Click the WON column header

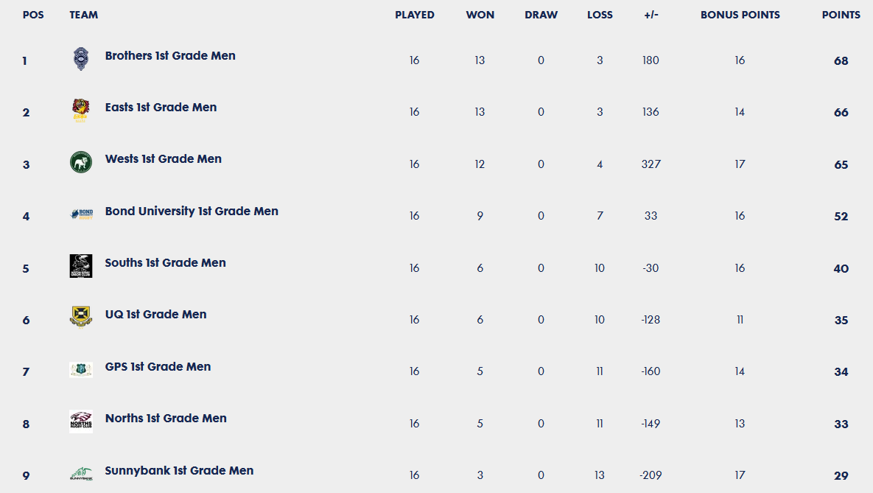click(x=480, y=15)
